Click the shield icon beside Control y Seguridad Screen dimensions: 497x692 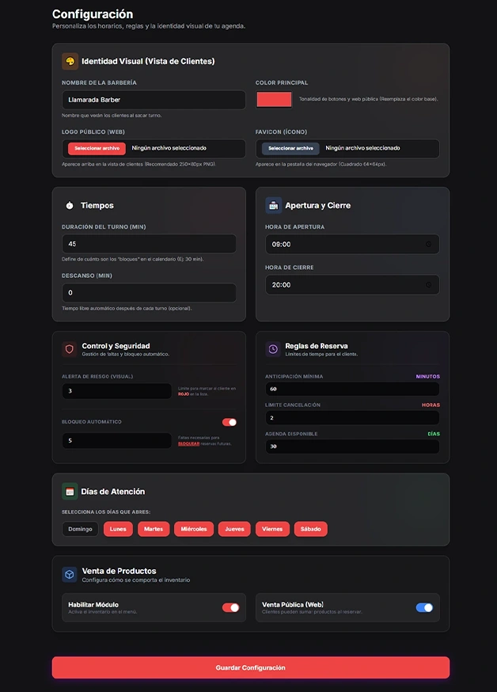[70, 349]
